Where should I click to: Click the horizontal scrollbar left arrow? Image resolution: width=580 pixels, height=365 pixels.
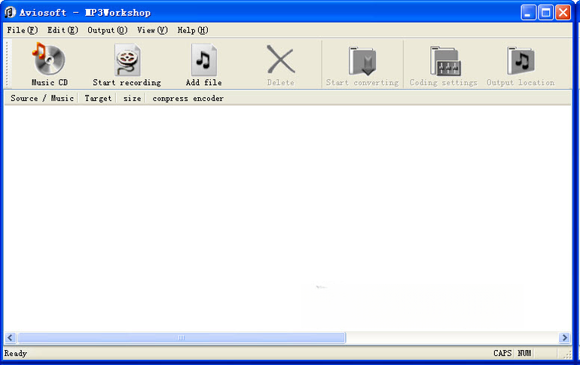click(x=11, y=337)
